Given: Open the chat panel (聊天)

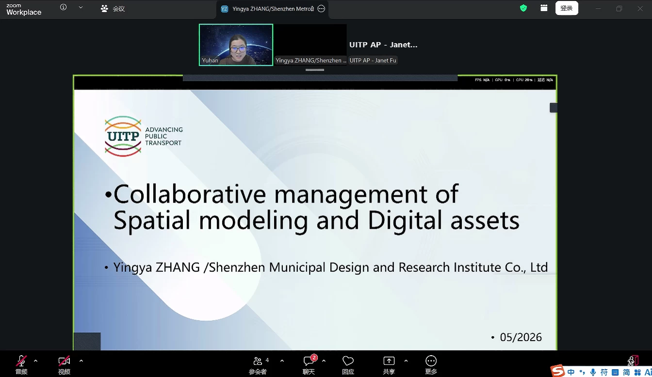Looking at the screenshot, I should [309, 364].
